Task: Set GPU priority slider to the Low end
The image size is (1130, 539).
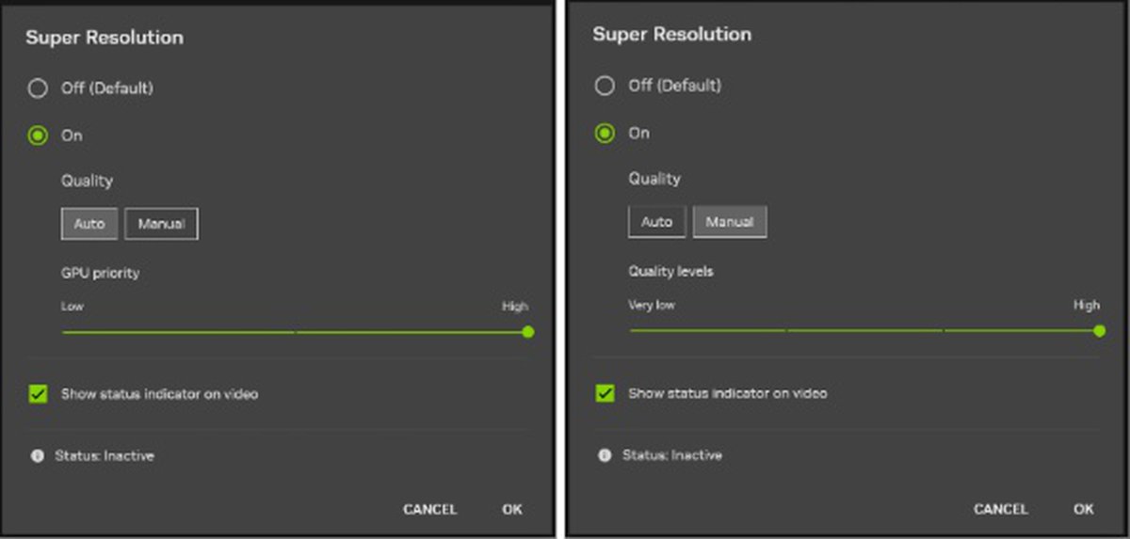Action: (64, 331)
